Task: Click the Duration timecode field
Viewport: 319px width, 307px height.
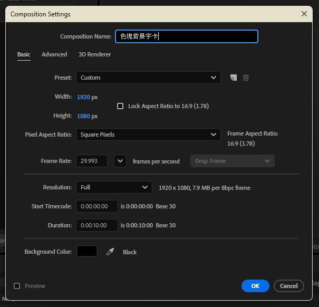Action: click(x=96, y=225)
